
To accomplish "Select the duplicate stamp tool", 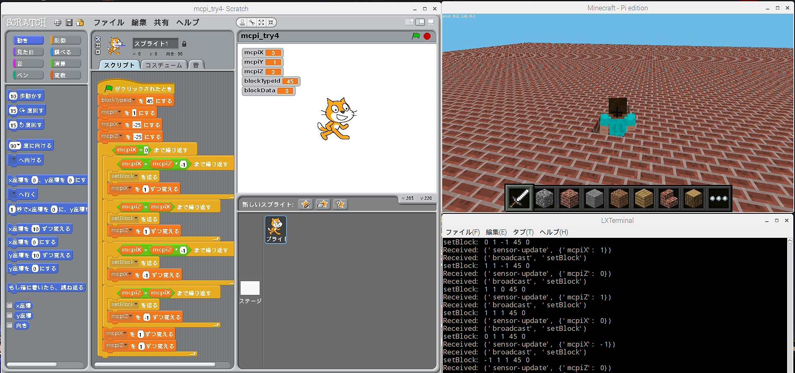I will point(243,22).
